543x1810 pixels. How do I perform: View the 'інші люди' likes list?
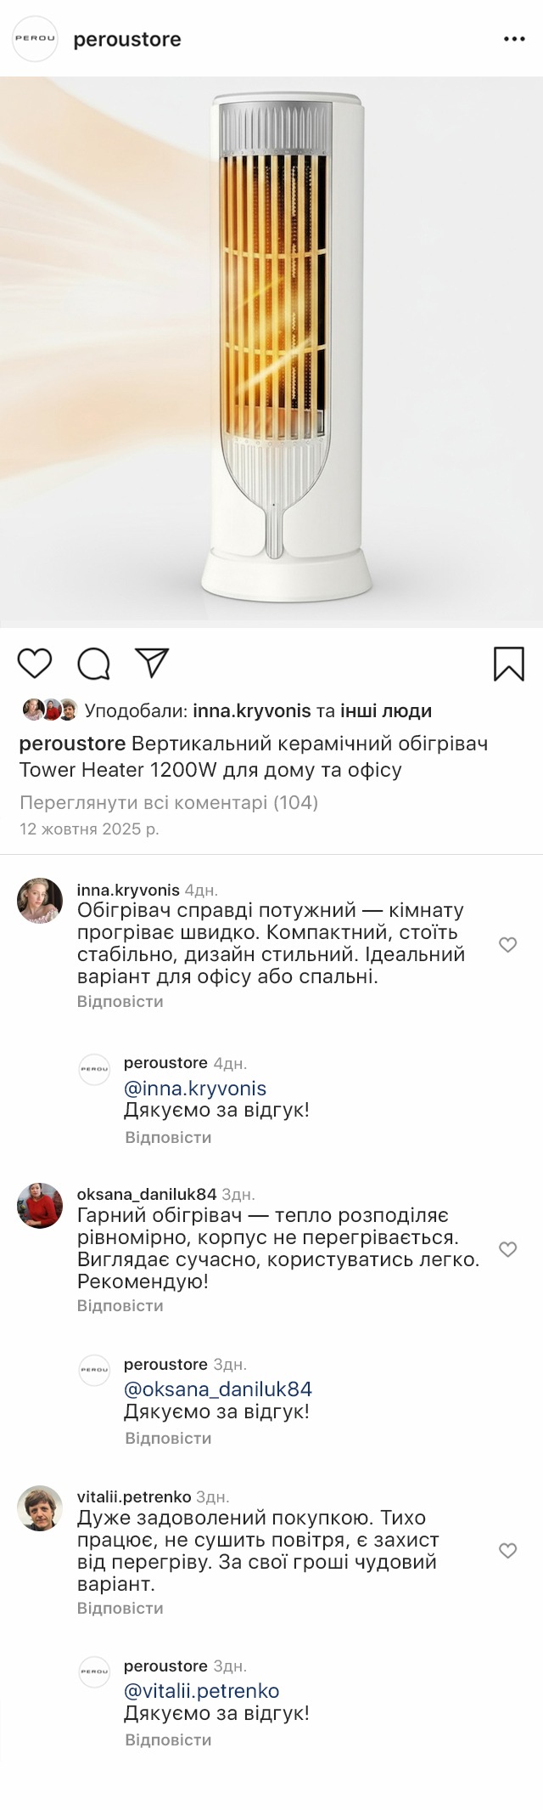(x=386, y=711)
